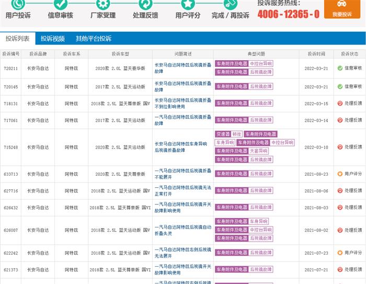
Task: Open complaint 720211 summary link
Action: coord(183,68)
